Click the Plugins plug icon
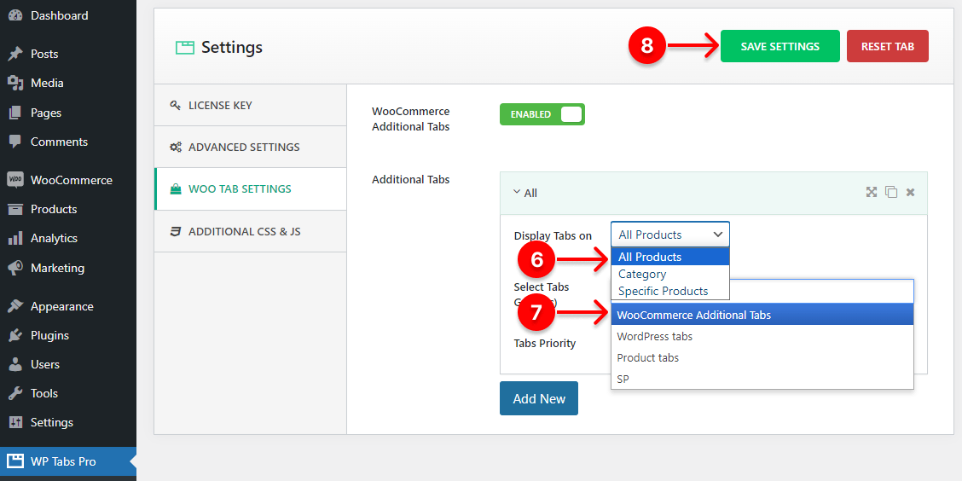This screenshot has width=962, height=481. tap(15, 336)
